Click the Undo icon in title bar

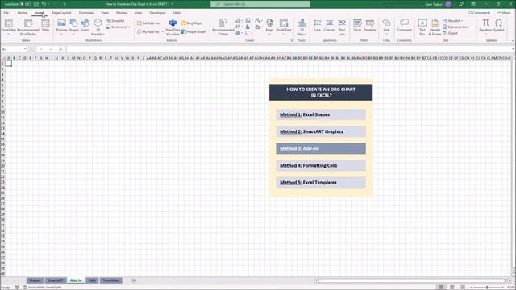pyautogui.click(x=44, y=4)
